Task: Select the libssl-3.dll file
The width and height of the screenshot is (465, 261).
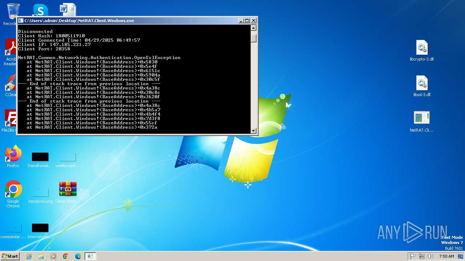Action: tap(422, 86)
